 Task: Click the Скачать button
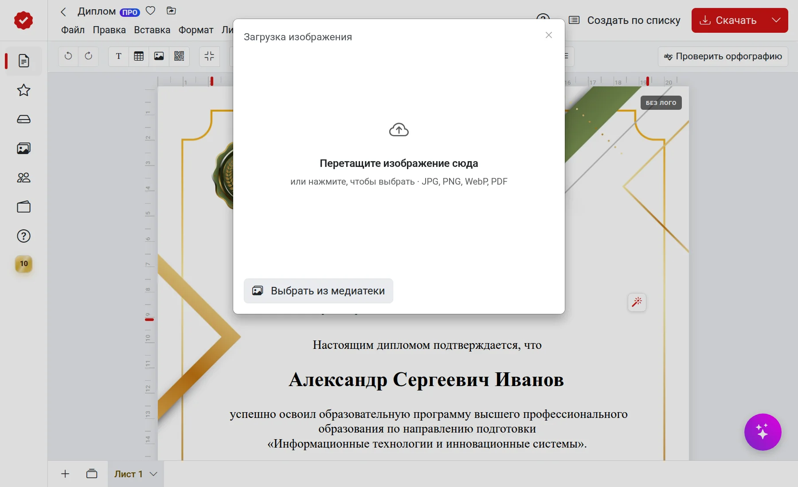click(x=728, y=20)
